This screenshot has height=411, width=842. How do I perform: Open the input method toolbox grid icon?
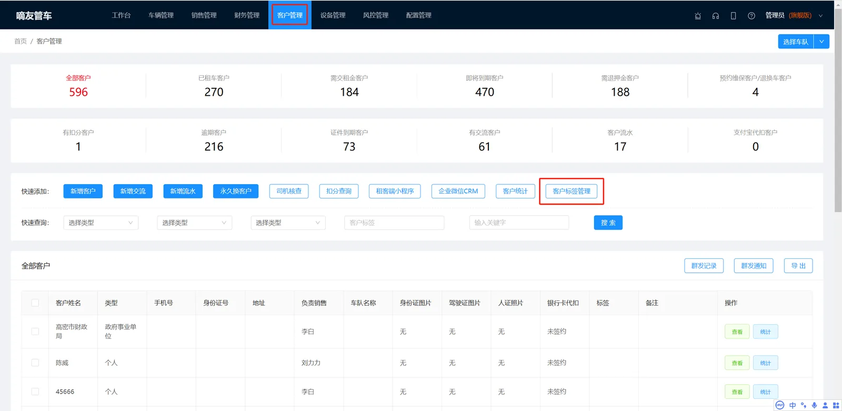[836, 405]
